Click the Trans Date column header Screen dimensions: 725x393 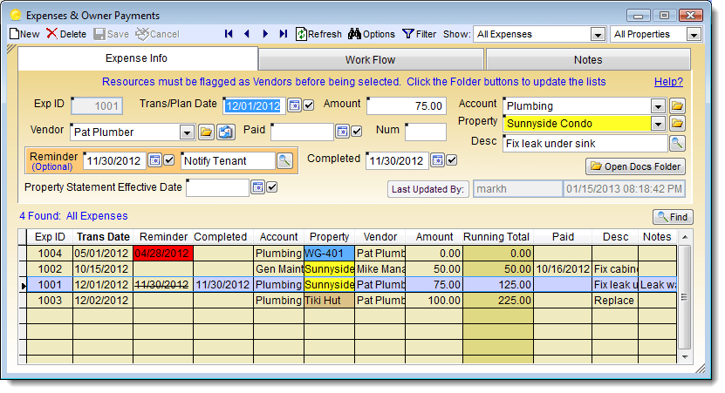pos(103,237)
